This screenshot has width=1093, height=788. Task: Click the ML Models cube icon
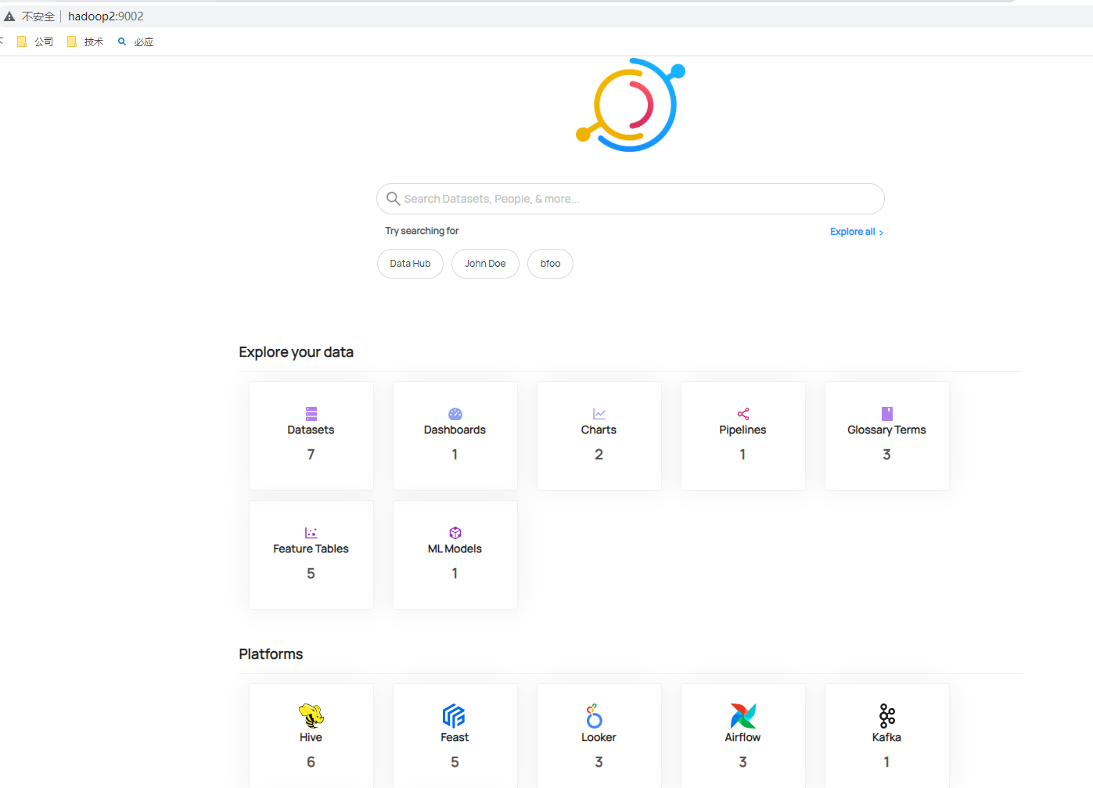pyautogui.click(x=455, y=533)
